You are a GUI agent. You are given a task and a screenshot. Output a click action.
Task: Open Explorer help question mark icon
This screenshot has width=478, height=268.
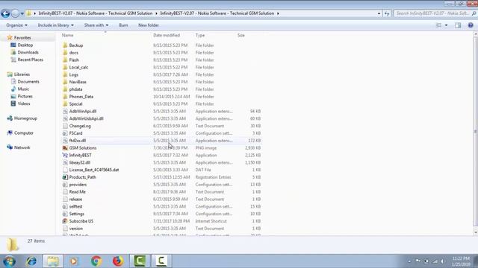(x=471, y=25)
